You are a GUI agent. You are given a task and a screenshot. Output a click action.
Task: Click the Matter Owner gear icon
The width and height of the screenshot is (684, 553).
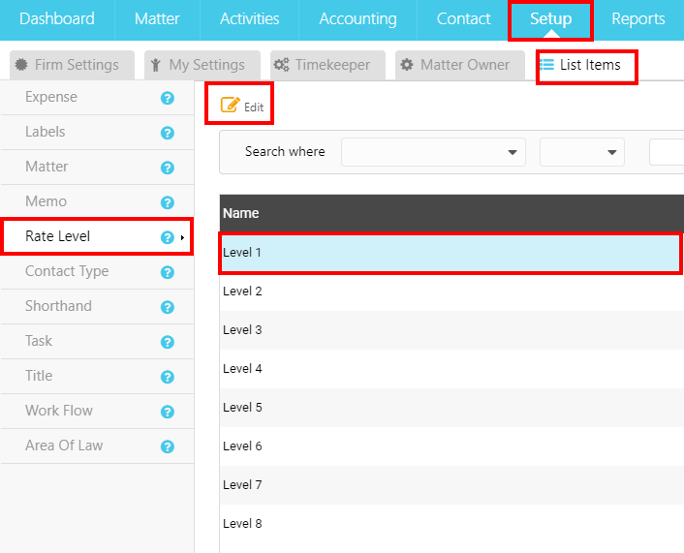407,65
